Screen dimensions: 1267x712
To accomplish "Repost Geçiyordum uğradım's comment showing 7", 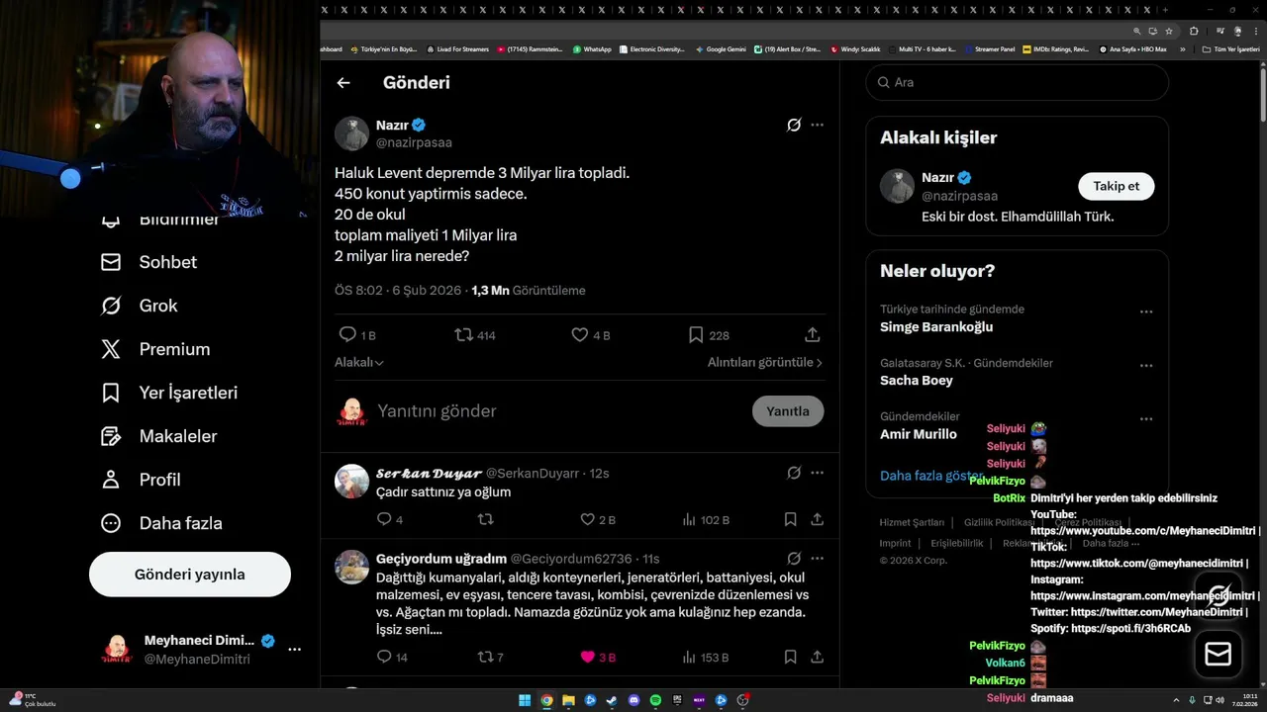I will tap(490, 657).
